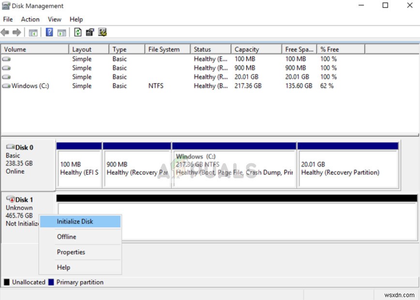Sort by the Capacity column header

pos(256,49)
